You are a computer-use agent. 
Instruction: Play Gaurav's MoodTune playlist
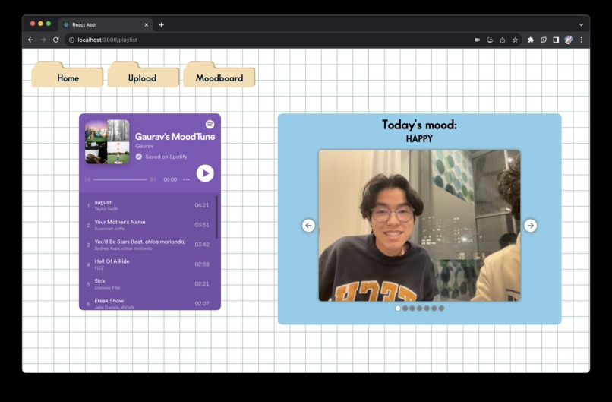pyautogui.click(x=205, y=173)
